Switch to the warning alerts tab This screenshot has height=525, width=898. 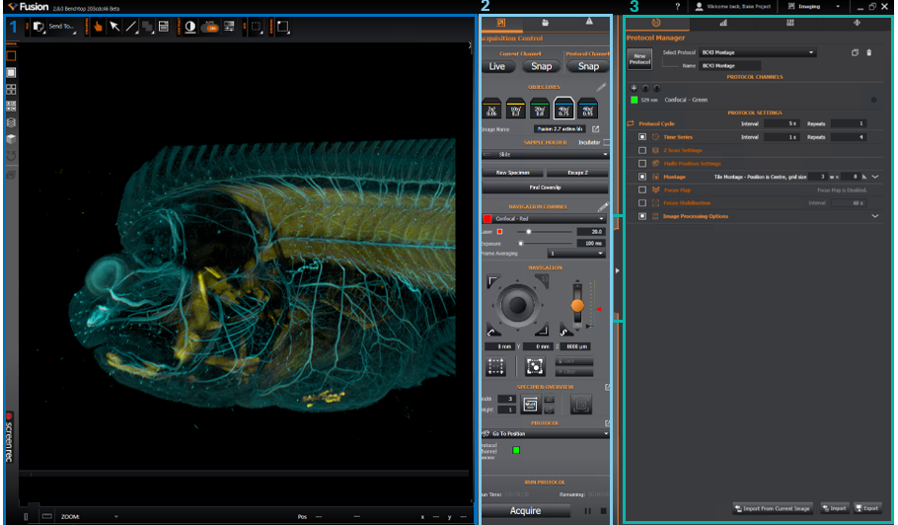[x=589, y=22]
